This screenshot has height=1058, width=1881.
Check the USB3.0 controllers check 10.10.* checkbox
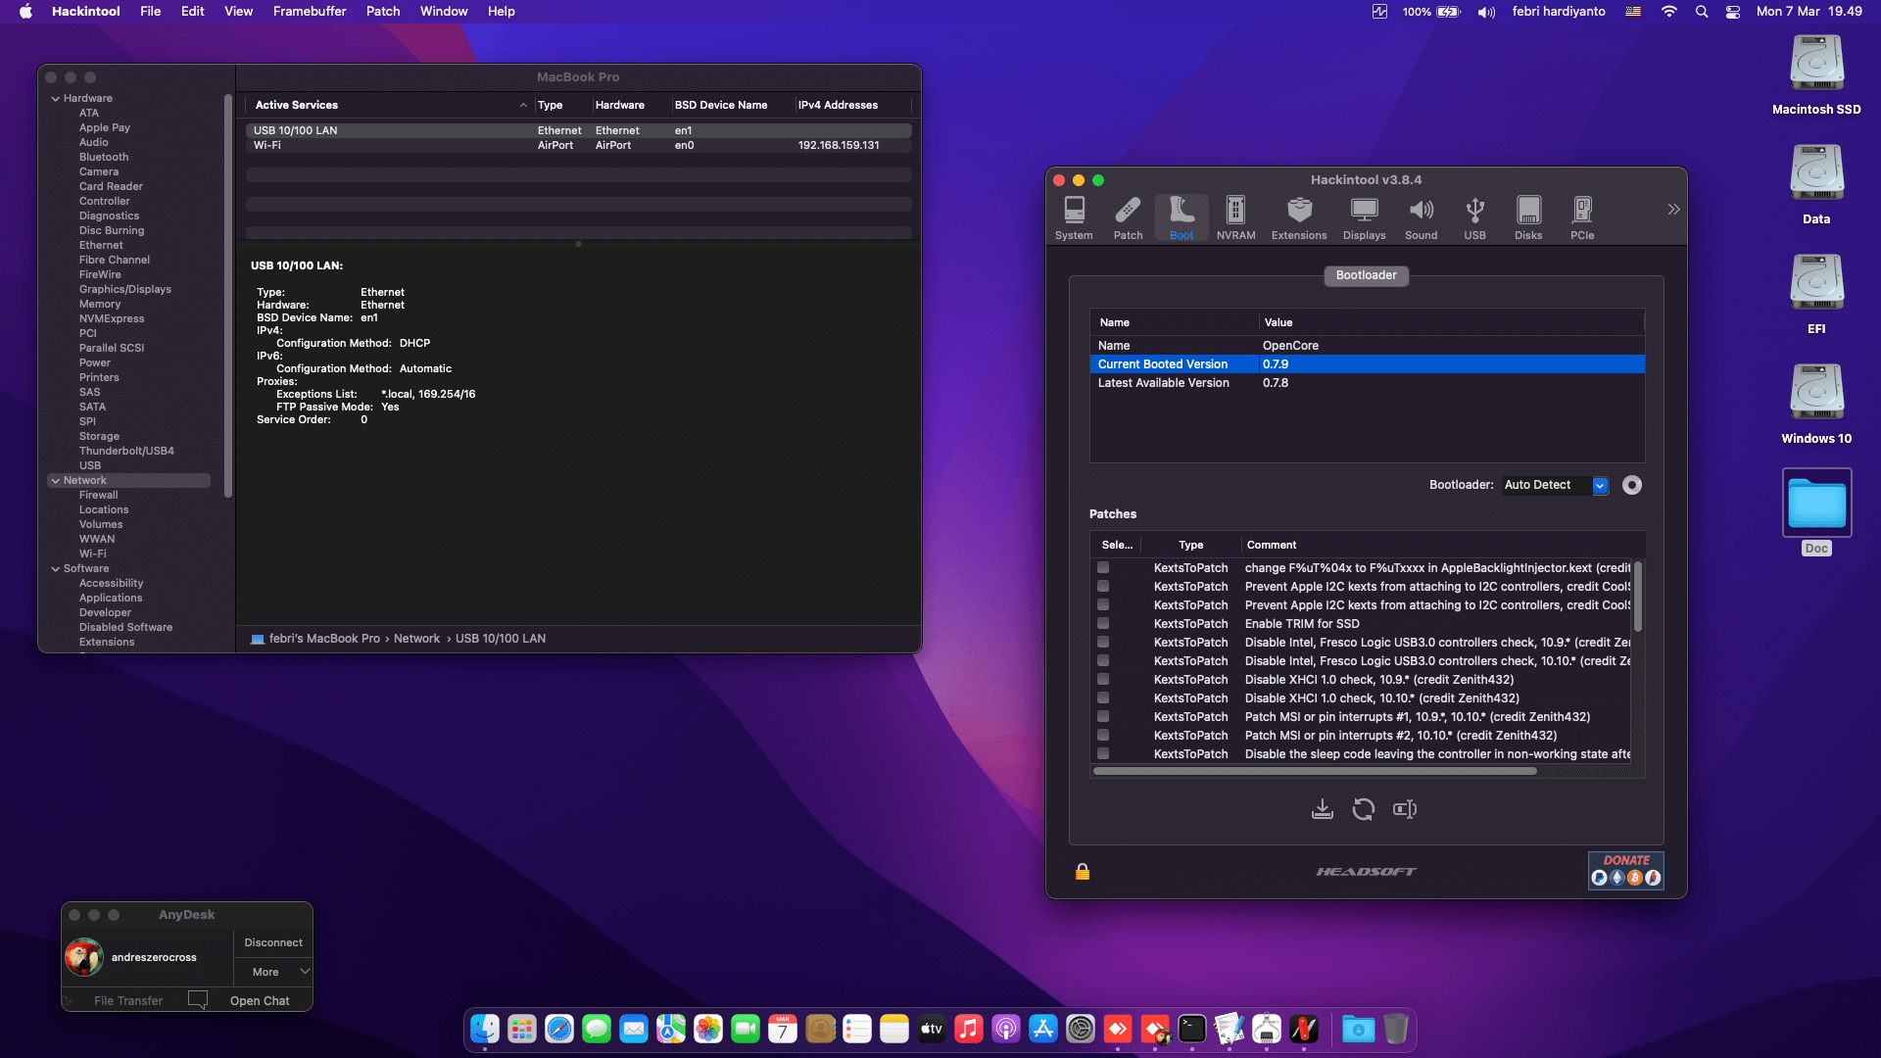pyautogui.click(x=1103, y=660)
